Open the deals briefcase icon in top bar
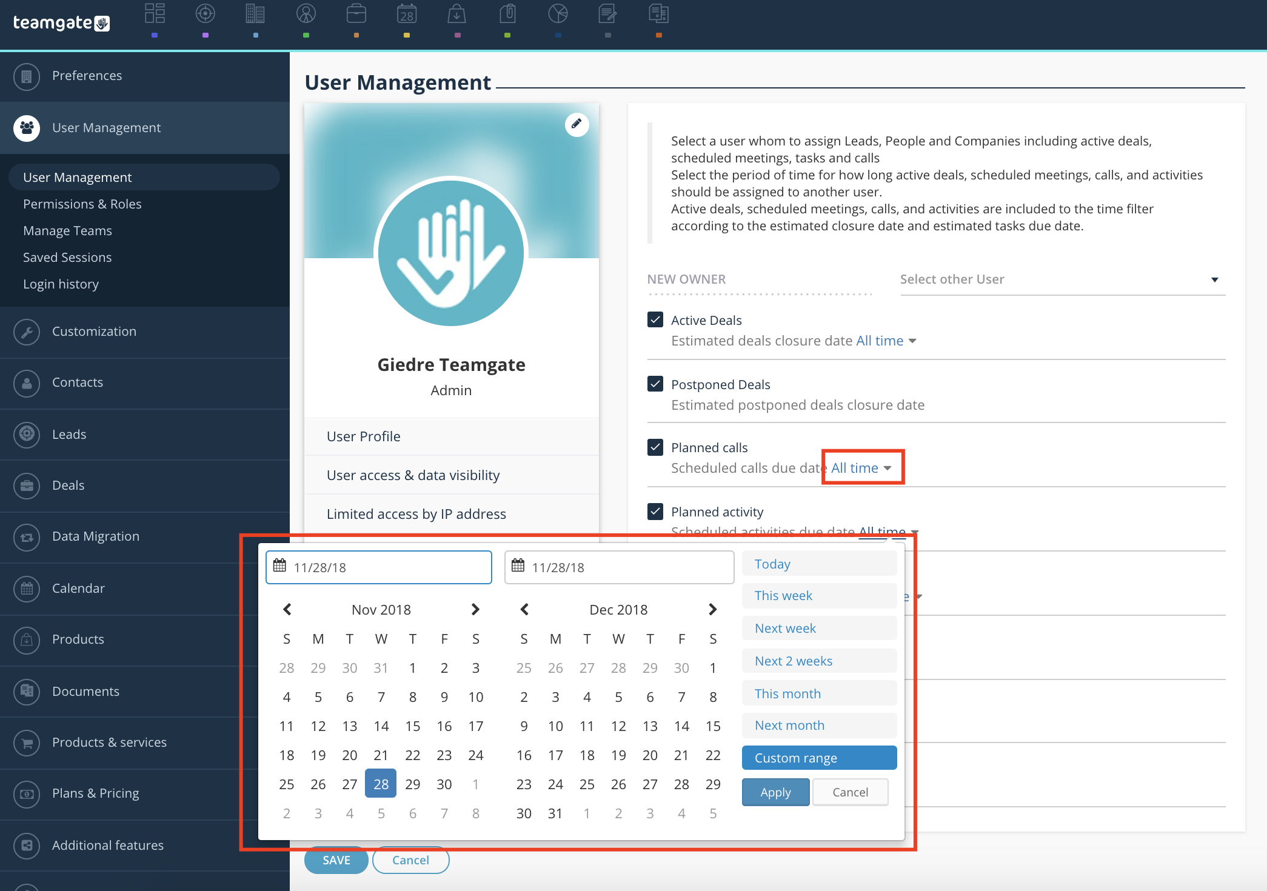Screen dimensions: 1267x891 click(x=356, y=14)
